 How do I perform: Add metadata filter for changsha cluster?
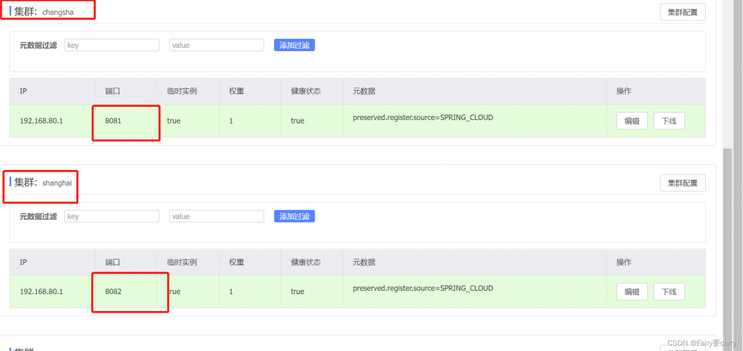(294, 45)
